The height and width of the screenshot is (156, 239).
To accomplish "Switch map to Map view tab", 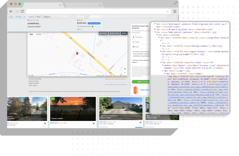I will (31, 34).
